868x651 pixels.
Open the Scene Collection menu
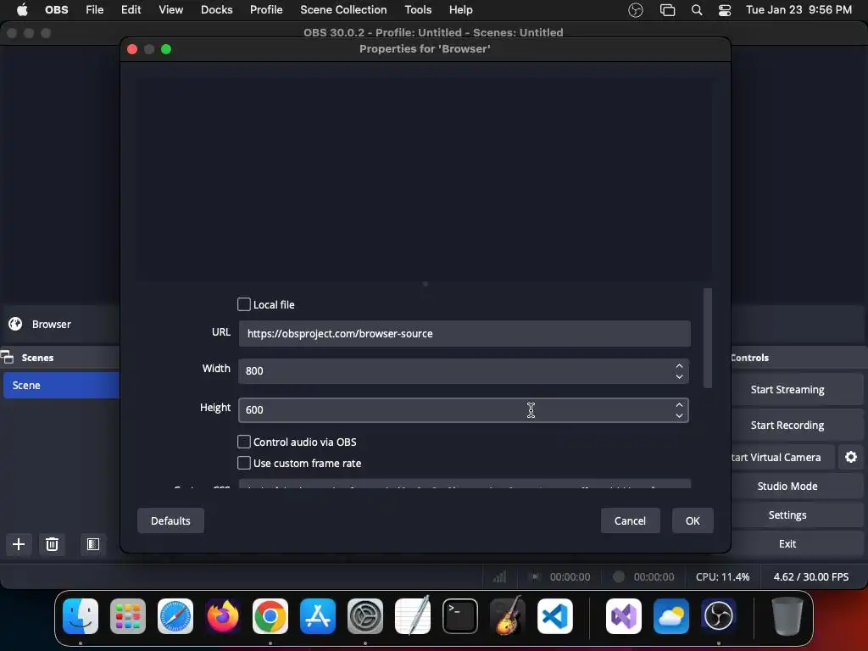(x=343, y=10)
